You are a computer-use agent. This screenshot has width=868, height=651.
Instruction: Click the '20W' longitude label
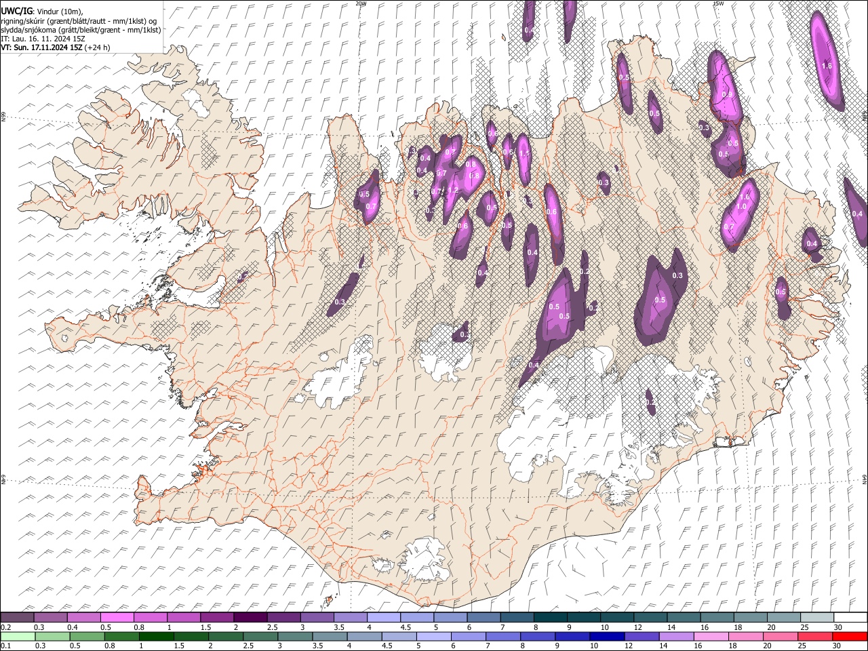pyautogui.click(x=361, y=3)
